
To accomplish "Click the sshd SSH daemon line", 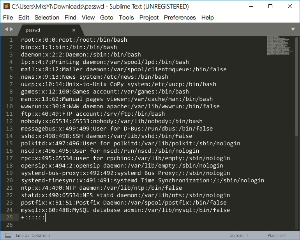I will click(107, 136).
